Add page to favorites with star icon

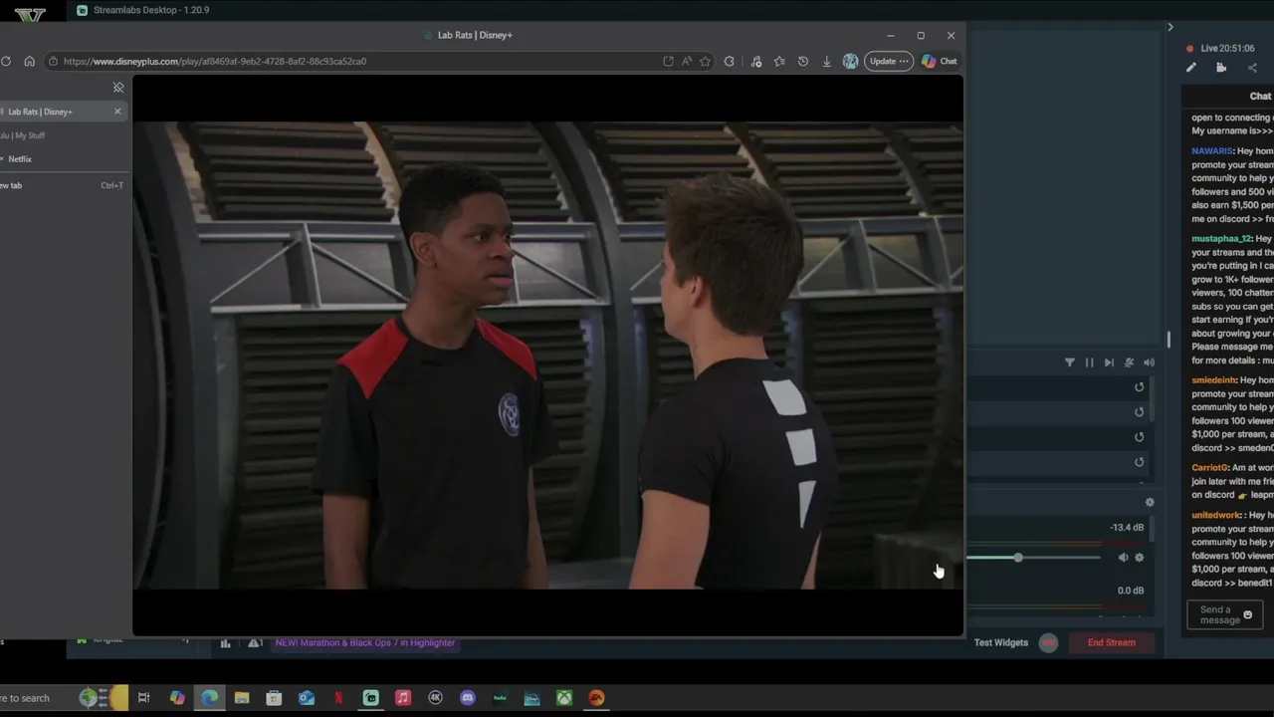click(x=705, y=61)
